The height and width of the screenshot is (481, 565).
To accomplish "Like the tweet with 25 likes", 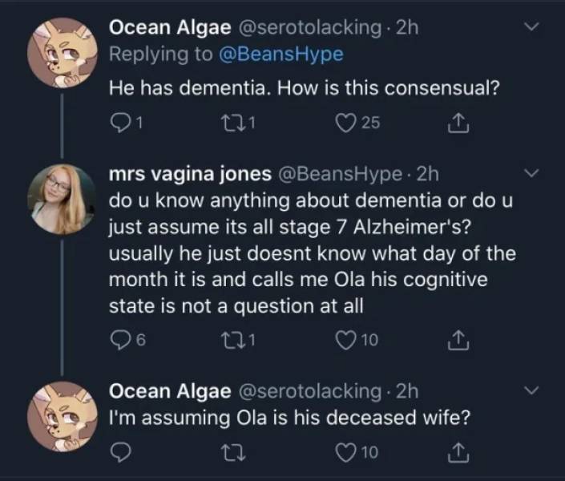I will [344, 123].
